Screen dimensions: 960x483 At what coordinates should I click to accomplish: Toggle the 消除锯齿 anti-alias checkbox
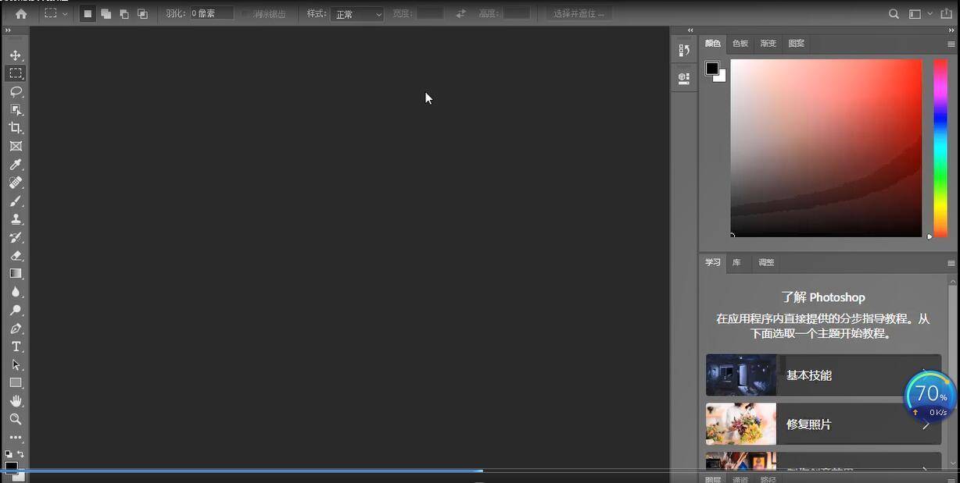(245, 14)
